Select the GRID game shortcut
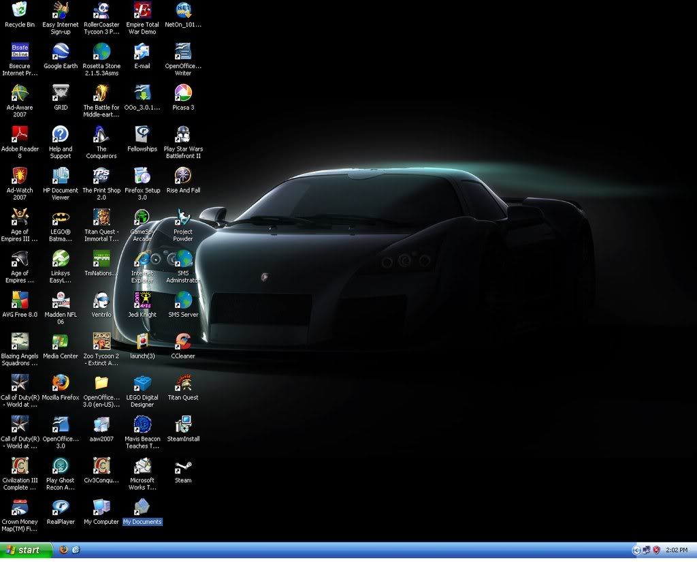The width and height of the screenshot is (697, 562). click(x=61, y=93)
